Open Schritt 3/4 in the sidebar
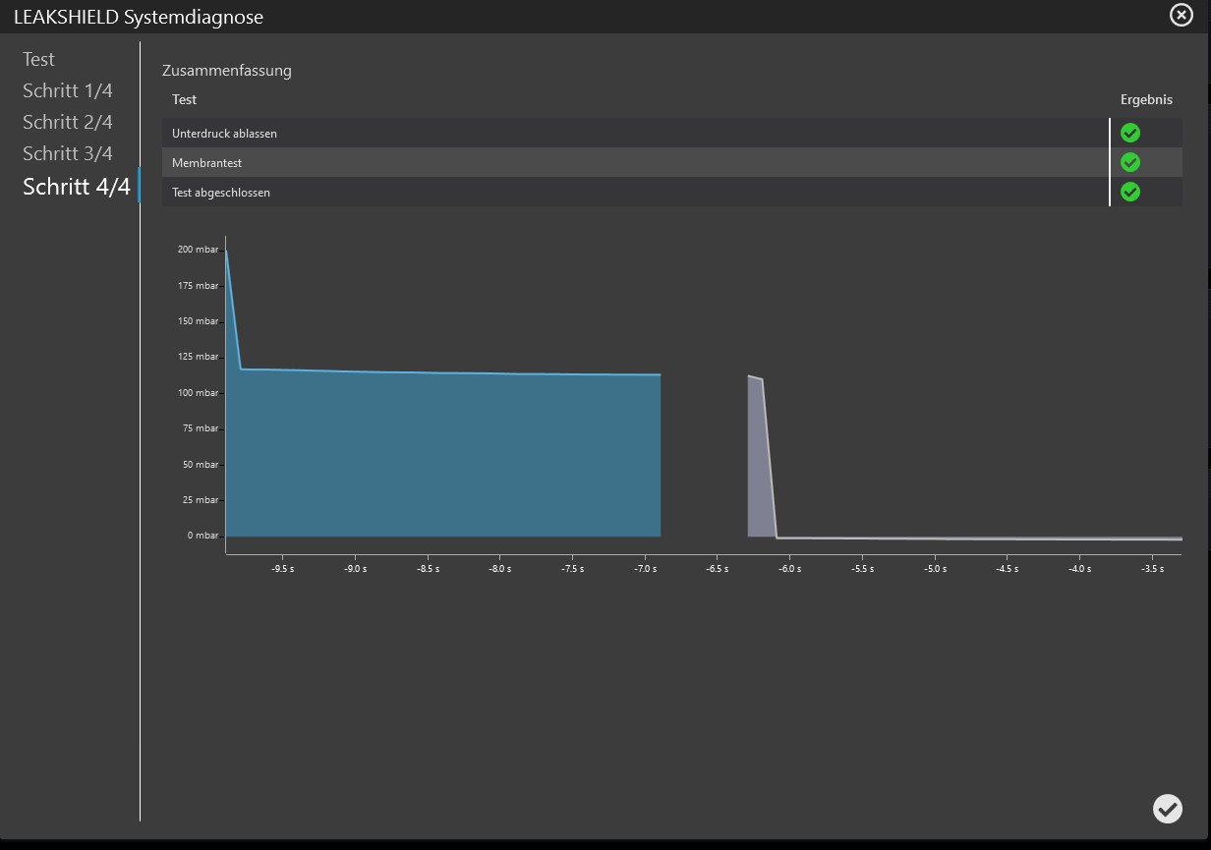 pos(68,154)
